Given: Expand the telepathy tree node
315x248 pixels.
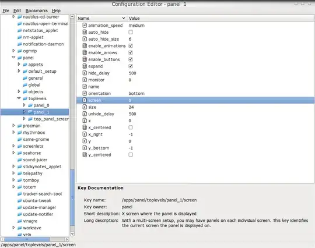Looking at the screenshot, I should [x=13, y=173].
